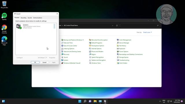Screen dimensions: 185x104
Task: Switch to the Communications tab
Action: (38, 18)
